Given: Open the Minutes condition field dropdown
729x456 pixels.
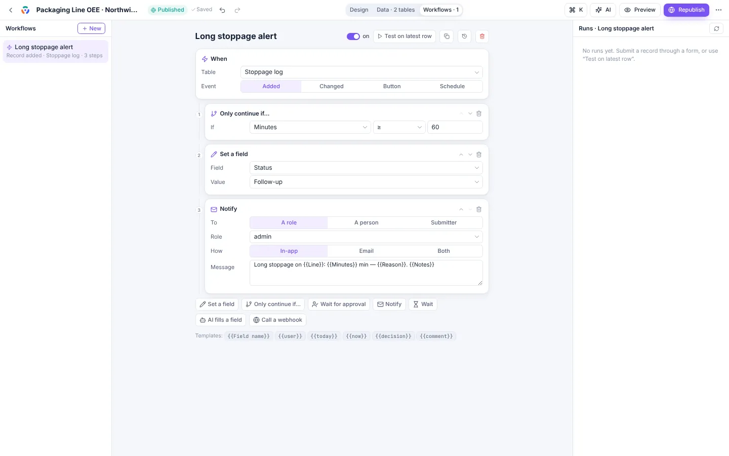Looking at the screenshot, I should pos(310,127).
